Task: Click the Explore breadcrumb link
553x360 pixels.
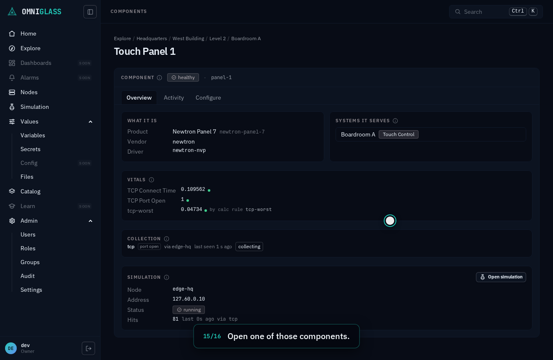Action: pos(122,39)
